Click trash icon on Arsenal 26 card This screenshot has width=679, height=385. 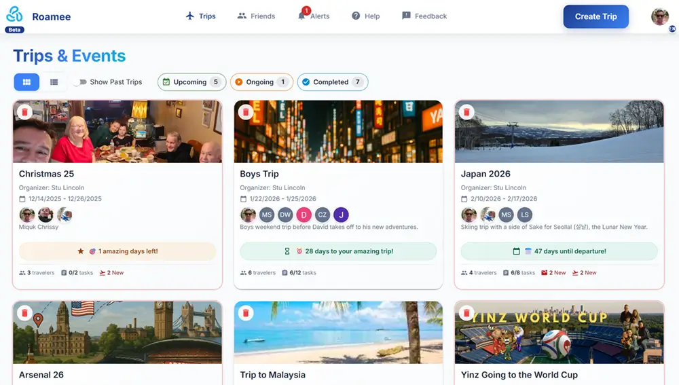[x=24, y=313]
